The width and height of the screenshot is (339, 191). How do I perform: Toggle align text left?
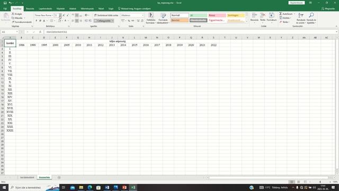pos(73,21)
